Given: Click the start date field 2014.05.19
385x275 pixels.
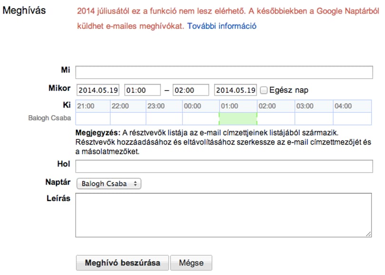Looking at the screenshot, I should click(x=98, y=90).
